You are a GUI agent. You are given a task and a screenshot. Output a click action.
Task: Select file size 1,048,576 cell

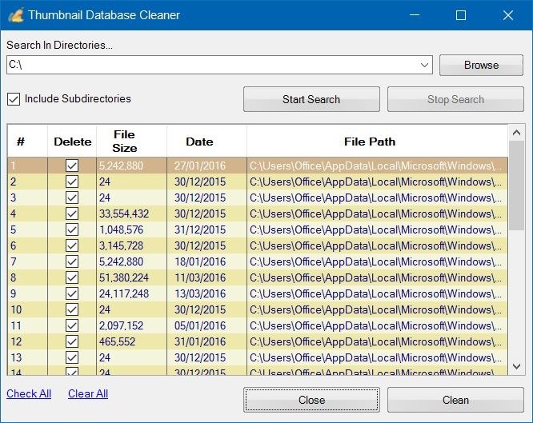[x=131, y=229]
